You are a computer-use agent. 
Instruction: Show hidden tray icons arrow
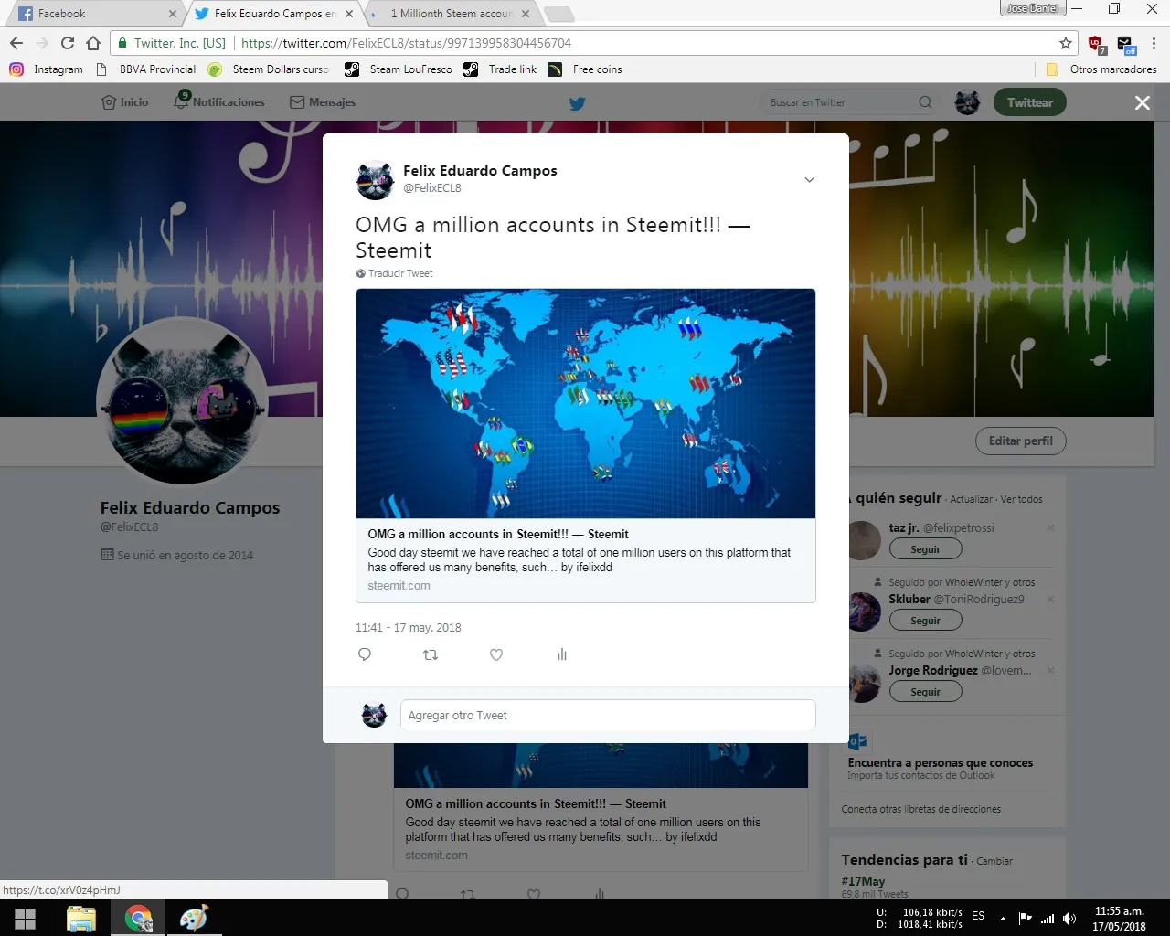pos(1003,919)
